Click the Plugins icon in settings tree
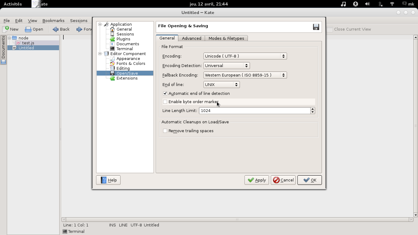 click(112, 39)
